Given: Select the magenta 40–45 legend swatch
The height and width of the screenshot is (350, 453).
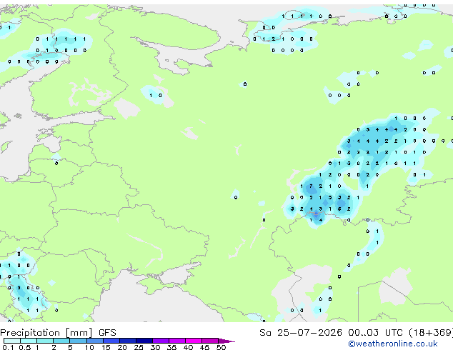Looking at the screenshot, I should 194,341.
